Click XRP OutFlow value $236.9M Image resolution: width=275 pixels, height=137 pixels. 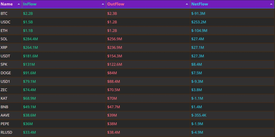tap(114, 47)
